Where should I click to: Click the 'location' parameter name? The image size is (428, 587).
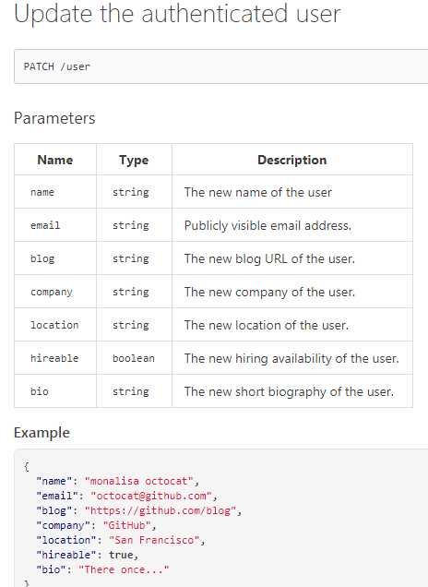54,325
